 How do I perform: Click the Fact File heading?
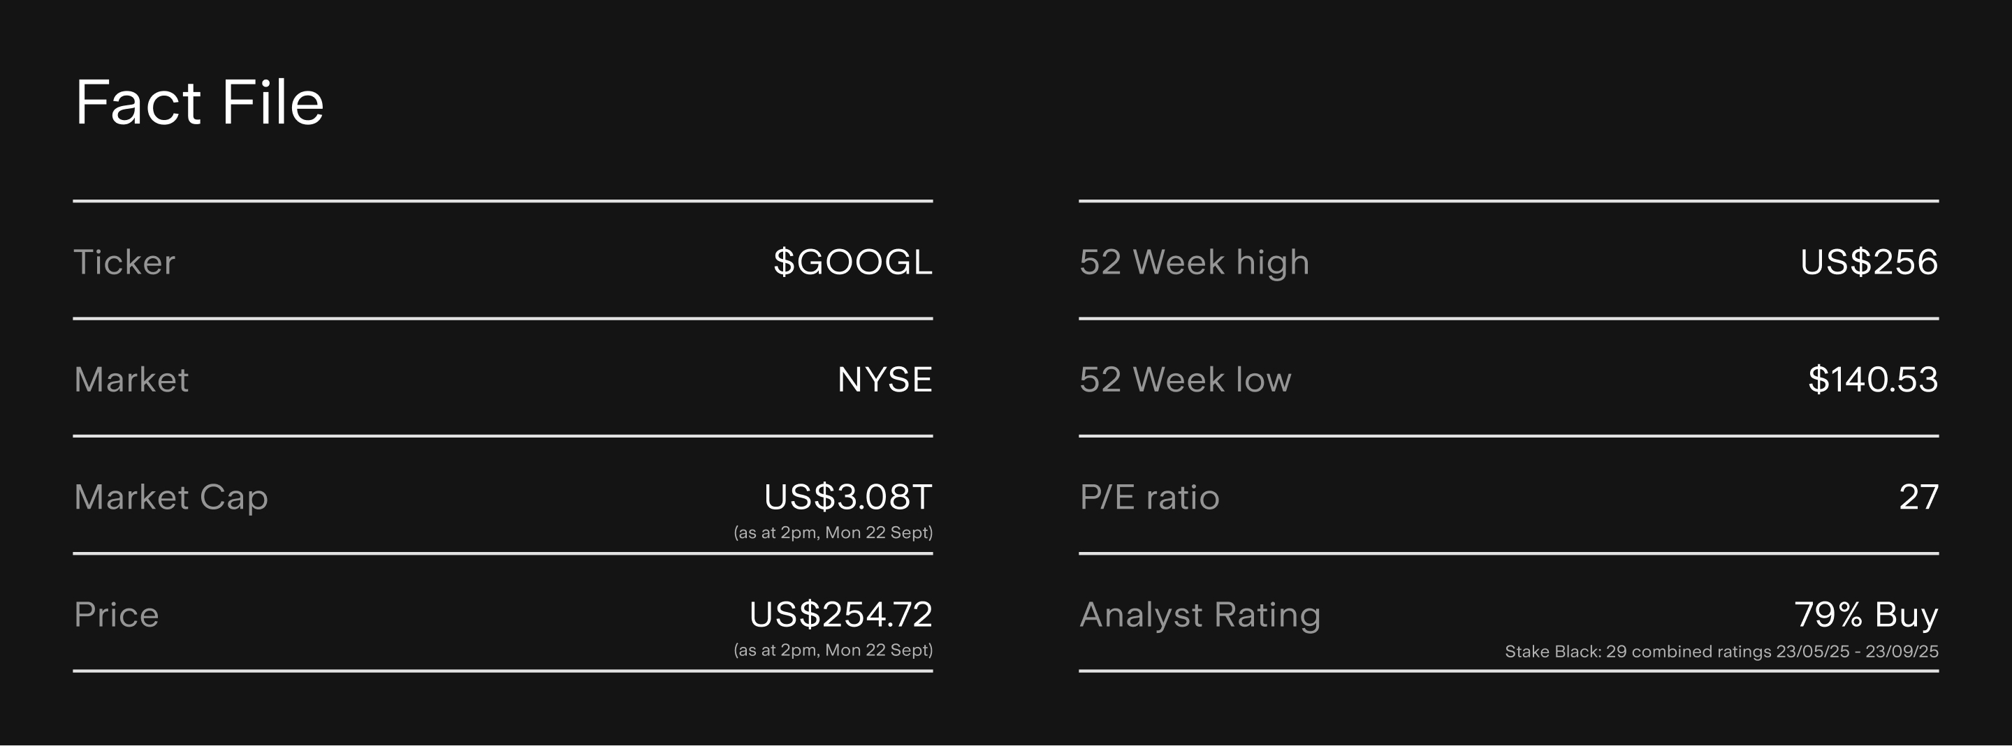(199, 102)
